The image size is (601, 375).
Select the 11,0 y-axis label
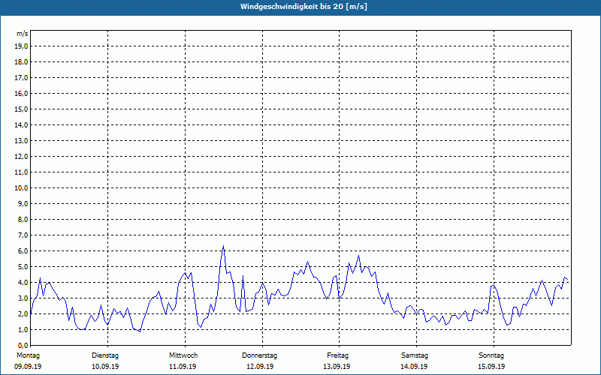[20, 172]
